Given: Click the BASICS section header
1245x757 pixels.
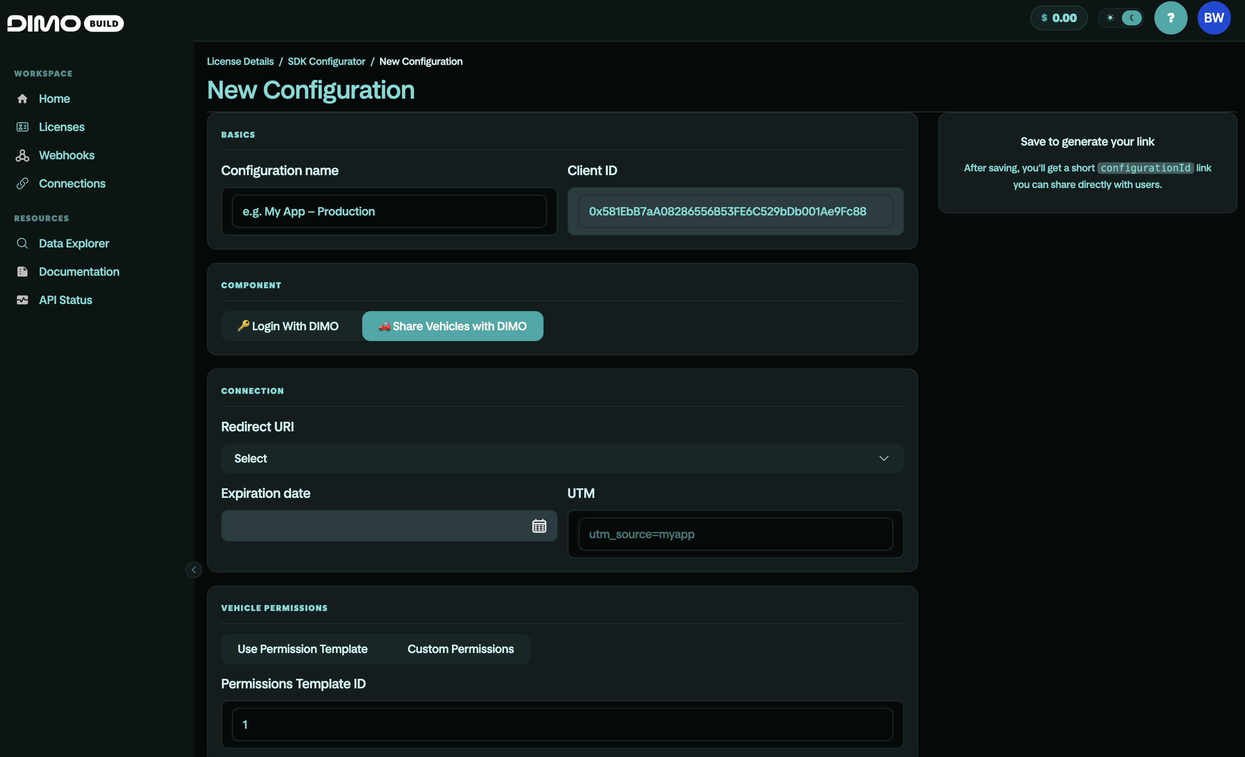Looking at the screenshot, I should coord(238,134).
